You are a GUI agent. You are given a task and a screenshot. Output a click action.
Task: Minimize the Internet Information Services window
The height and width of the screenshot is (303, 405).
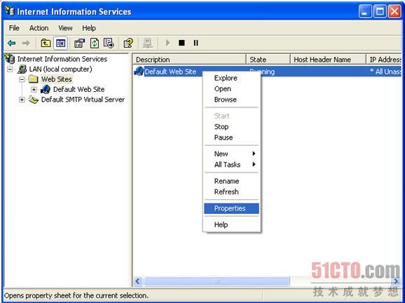tap(365, 11)
